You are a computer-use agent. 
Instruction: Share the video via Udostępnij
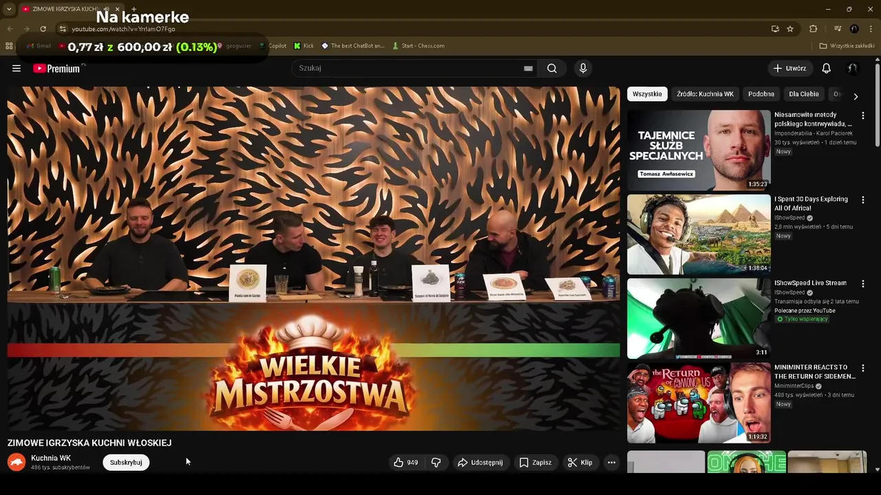(x=480, y=463)
